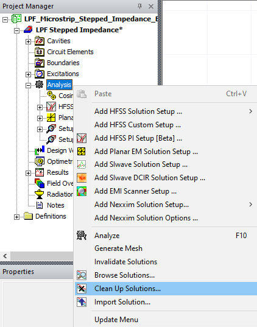The image size is (257, 327).
Task: Open Add HFSS Solution Setup submenu
Action: click(x=166, y=111)
